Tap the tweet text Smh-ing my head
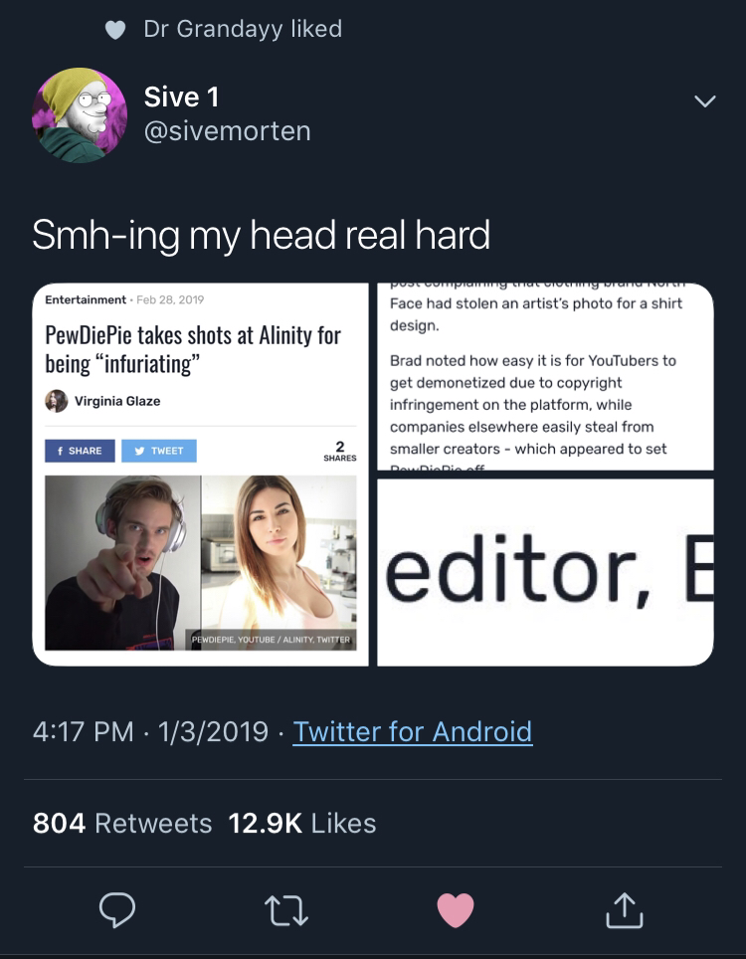The image size is (746, 959). point(261,235)
